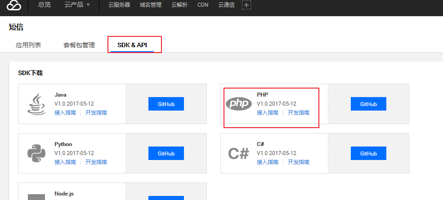
Task: Click Java version text V1.0 2017-05-12
Action: coord(74,104)
